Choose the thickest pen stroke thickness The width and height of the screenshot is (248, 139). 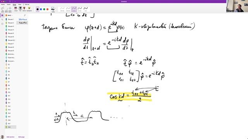tap(86, 9)
